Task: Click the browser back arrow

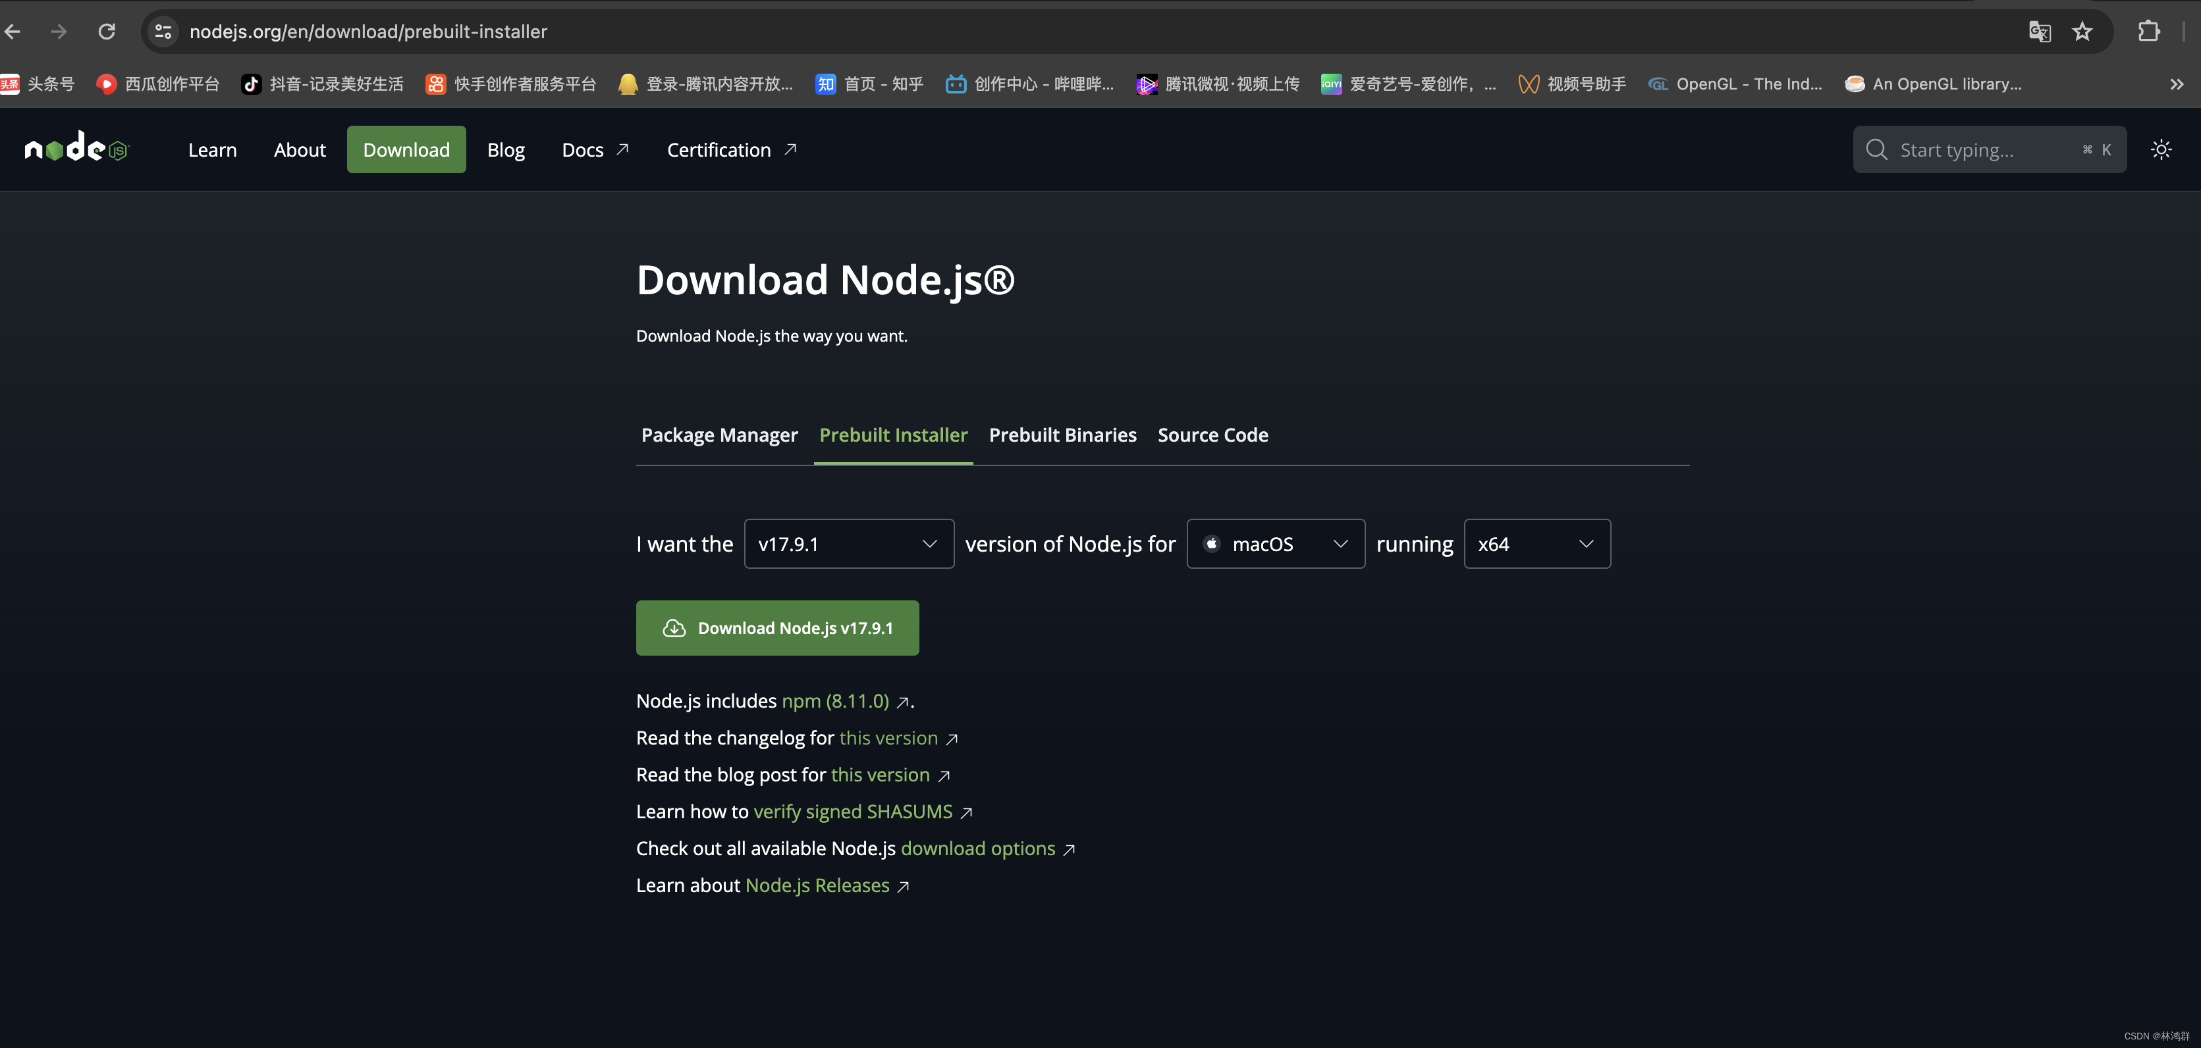Action: tap(13, 32)
